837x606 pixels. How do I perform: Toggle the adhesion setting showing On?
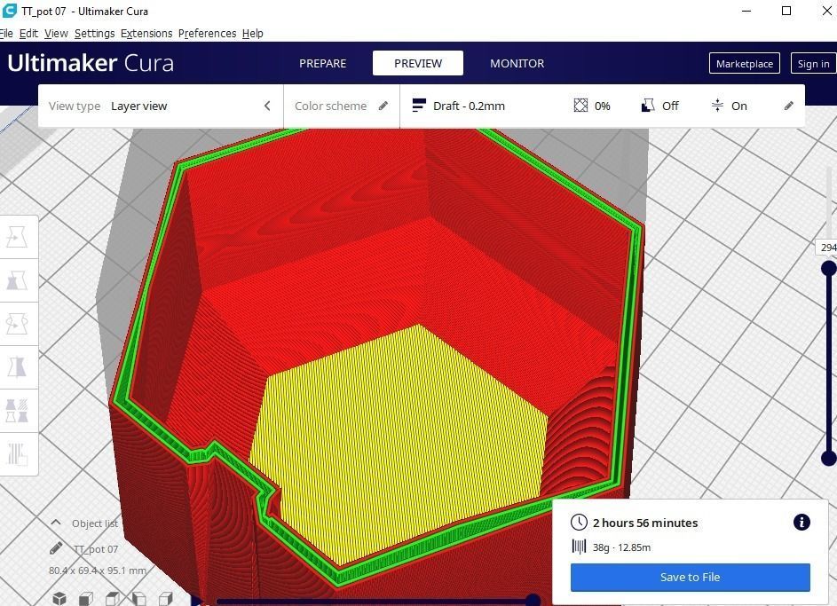[730, 106]
